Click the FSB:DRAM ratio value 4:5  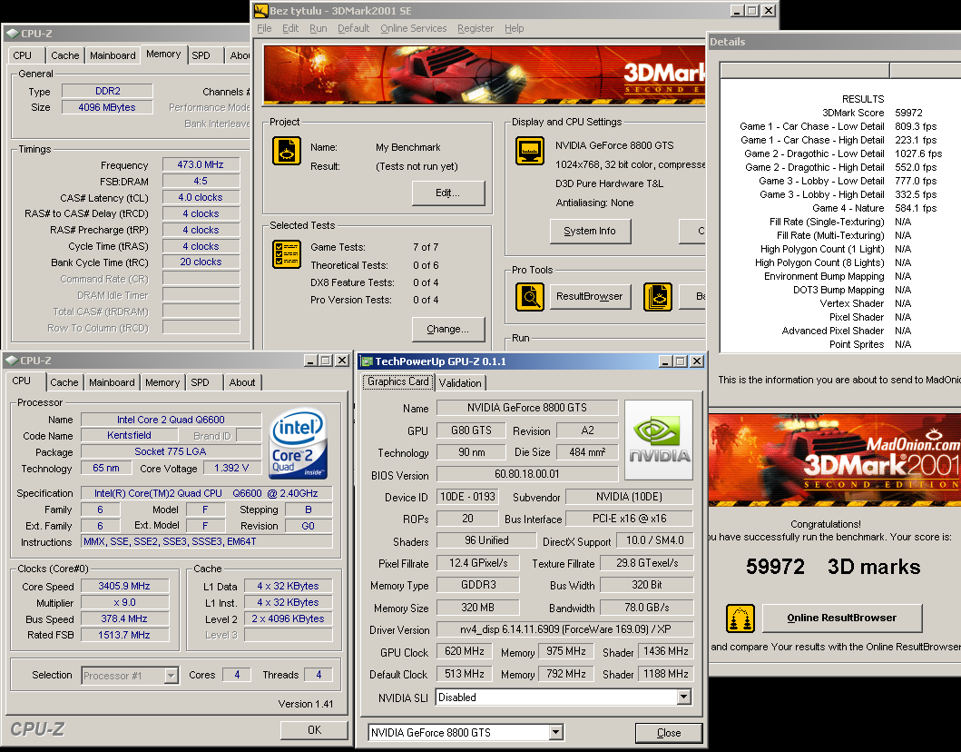201,181
